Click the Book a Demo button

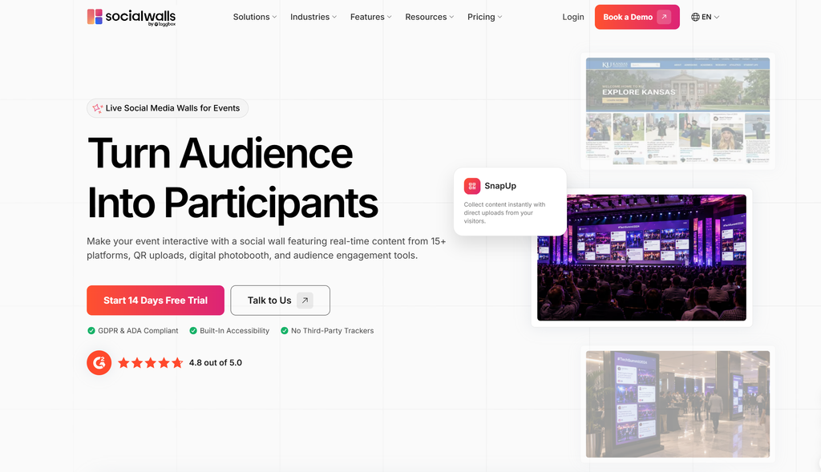point(637,17)
